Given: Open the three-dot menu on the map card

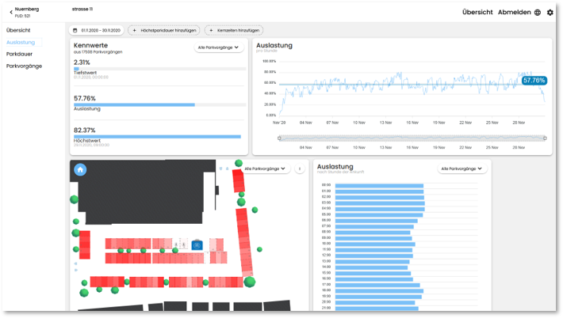Looking at the screenshot, I should coord(300,168).
